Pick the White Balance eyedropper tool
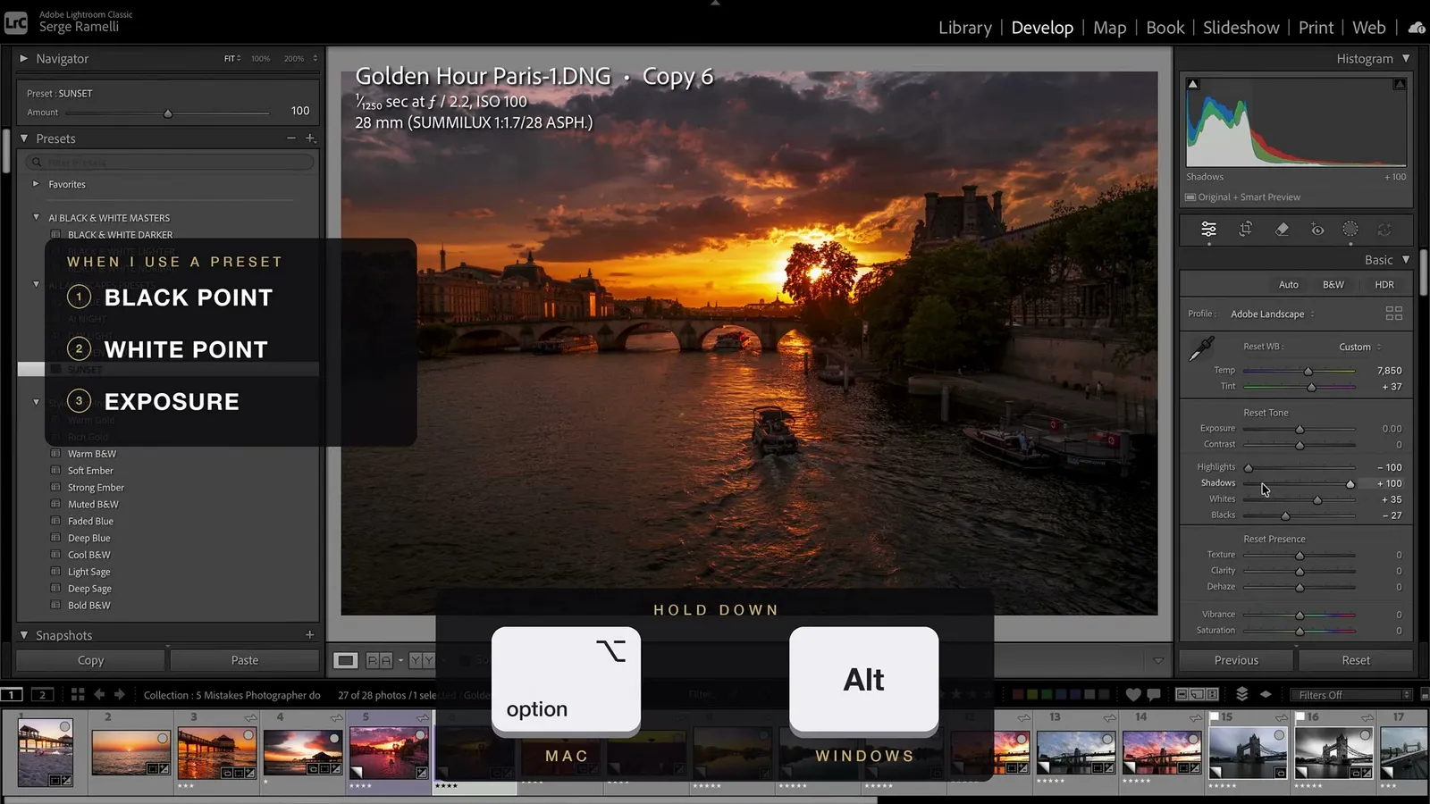1430x804 pixels. coord(1201,348)
